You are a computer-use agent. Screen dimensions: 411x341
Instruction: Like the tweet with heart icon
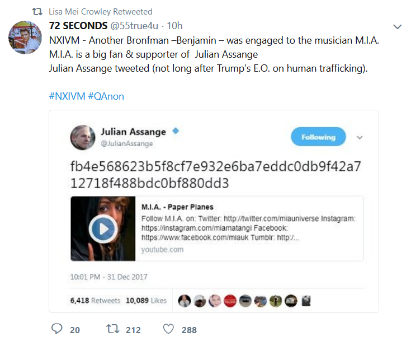pyautogui.click(x=168, y=329)
